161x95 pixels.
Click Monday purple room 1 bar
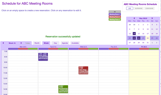coord(13,49)
